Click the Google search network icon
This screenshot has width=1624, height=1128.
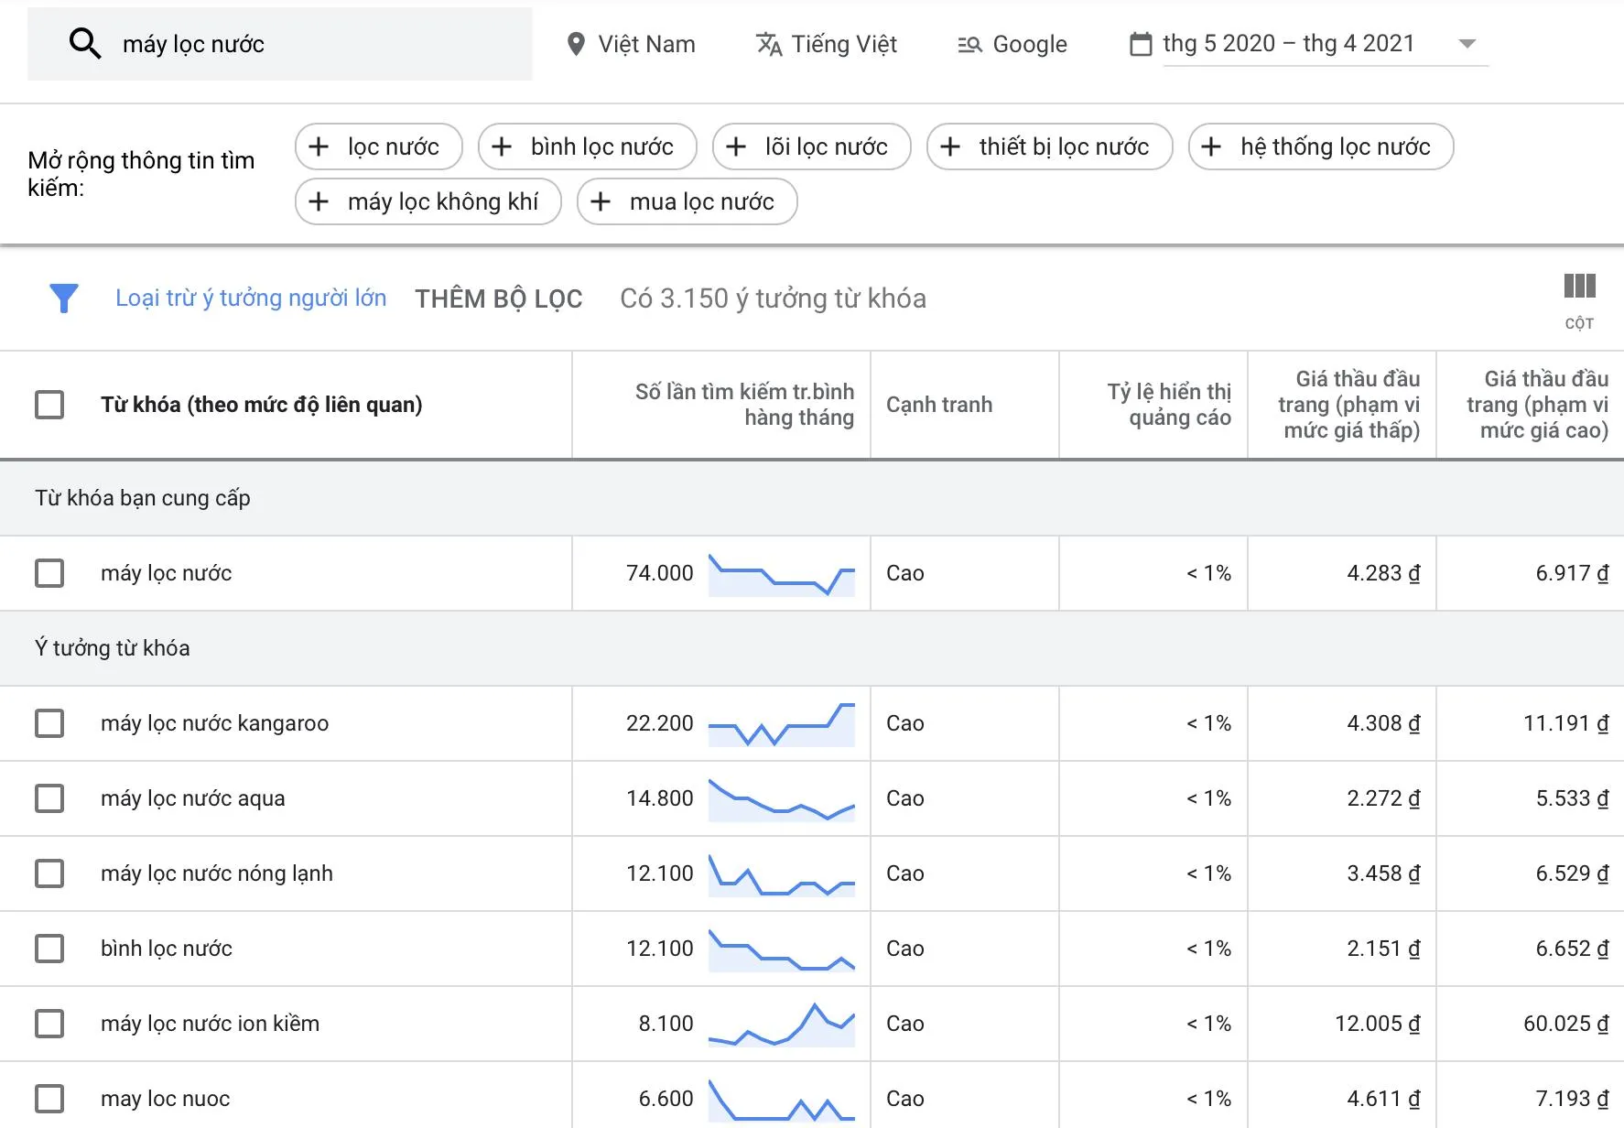969,44
